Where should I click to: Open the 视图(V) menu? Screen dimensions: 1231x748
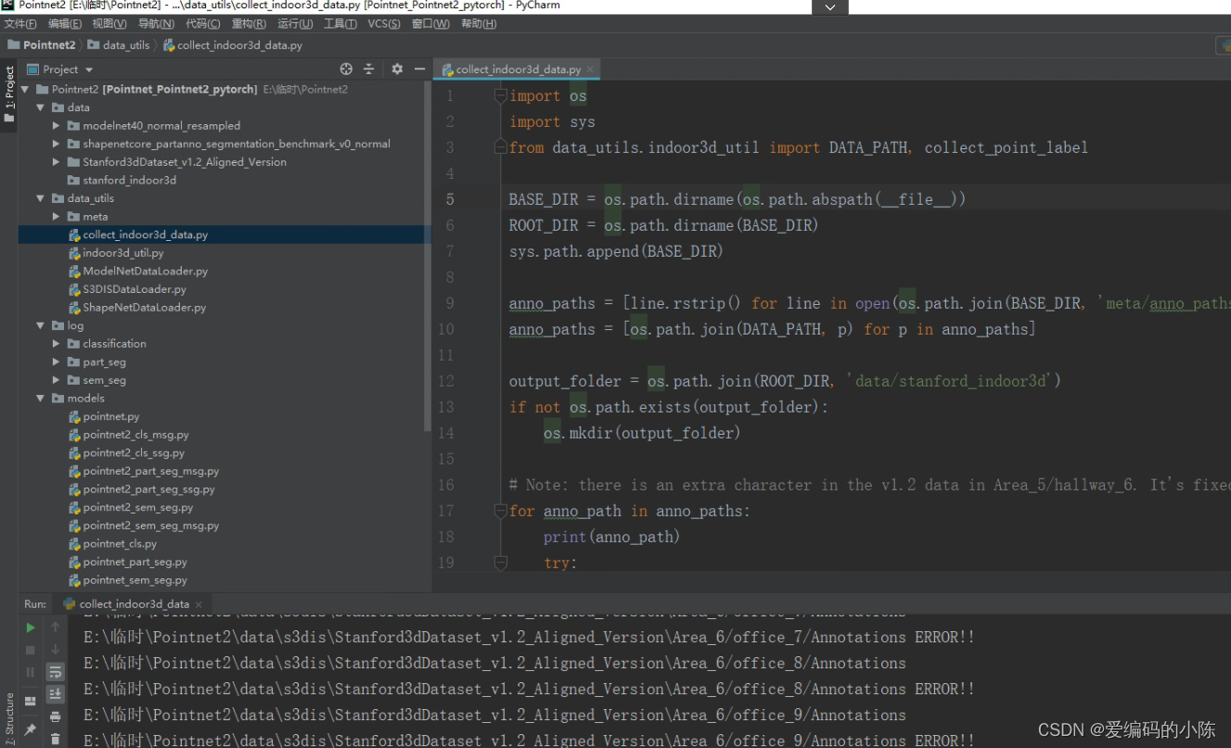pos(109,23)
